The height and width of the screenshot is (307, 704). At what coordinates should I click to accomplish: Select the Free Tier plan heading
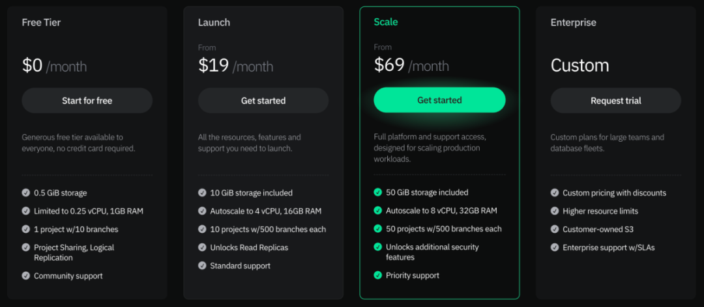point(41,23)
